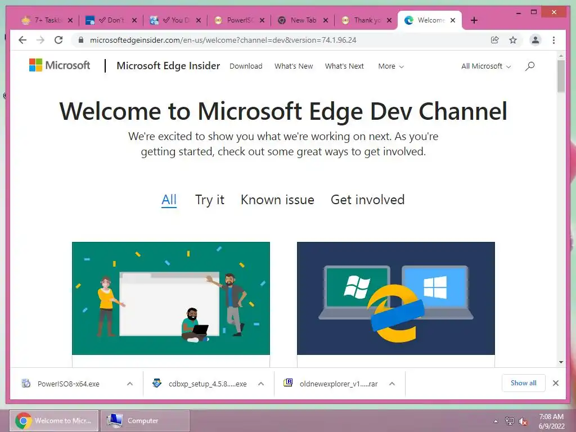
Task: Expand oldnewexplorer download options chevron
Action: point(392,384)
